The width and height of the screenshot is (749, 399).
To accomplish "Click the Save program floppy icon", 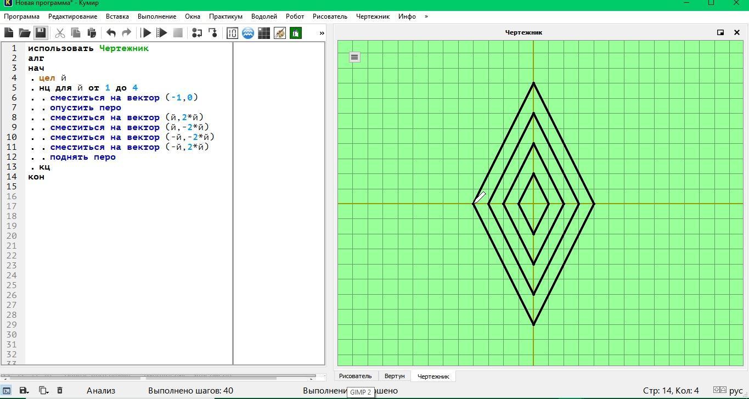I will [x=41, y=33].
